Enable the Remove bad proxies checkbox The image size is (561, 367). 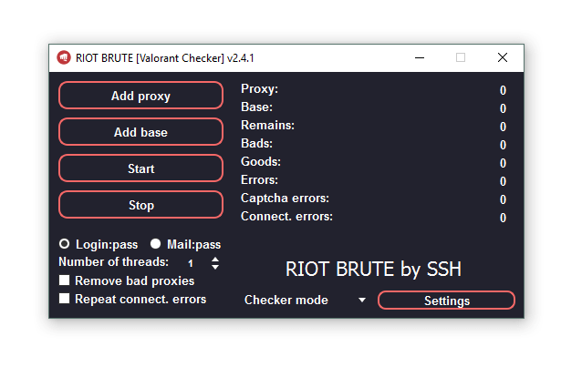click(65, 280)
